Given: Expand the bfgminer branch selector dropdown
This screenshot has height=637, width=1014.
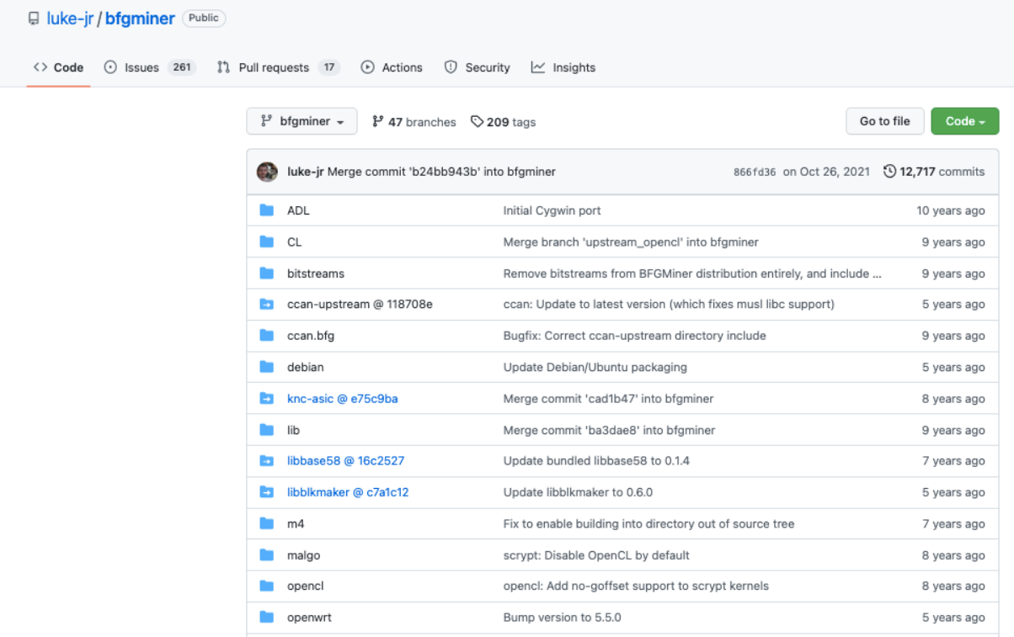Looking at the screenshot, I should coord(302,121).
